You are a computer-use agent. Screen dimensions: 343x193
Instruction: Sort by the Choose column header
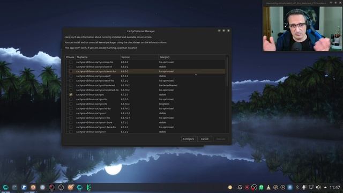pyautogui.click(x=70, y=57)
